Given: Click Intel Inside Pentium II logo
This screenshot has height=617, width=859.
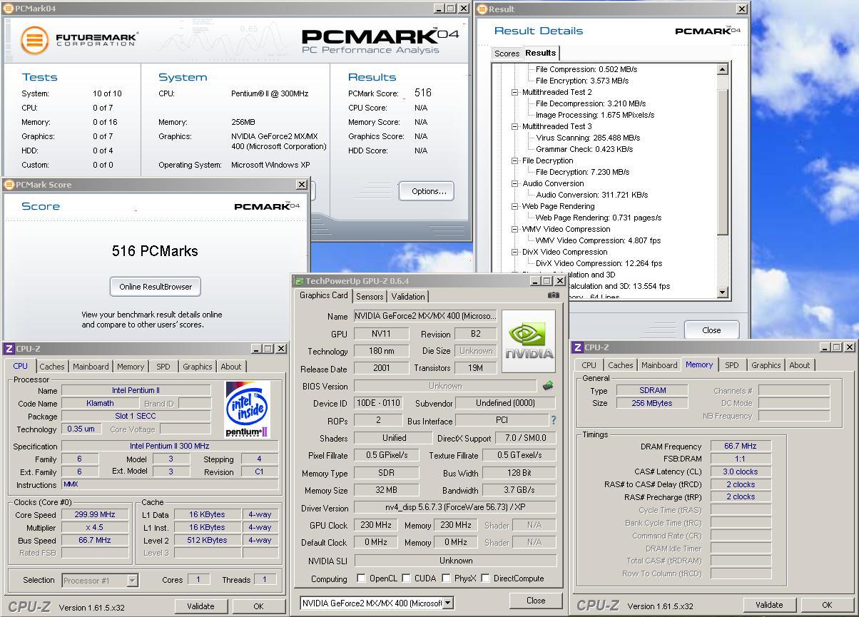Looking at the screenshot, I should [x=247, y=409].
